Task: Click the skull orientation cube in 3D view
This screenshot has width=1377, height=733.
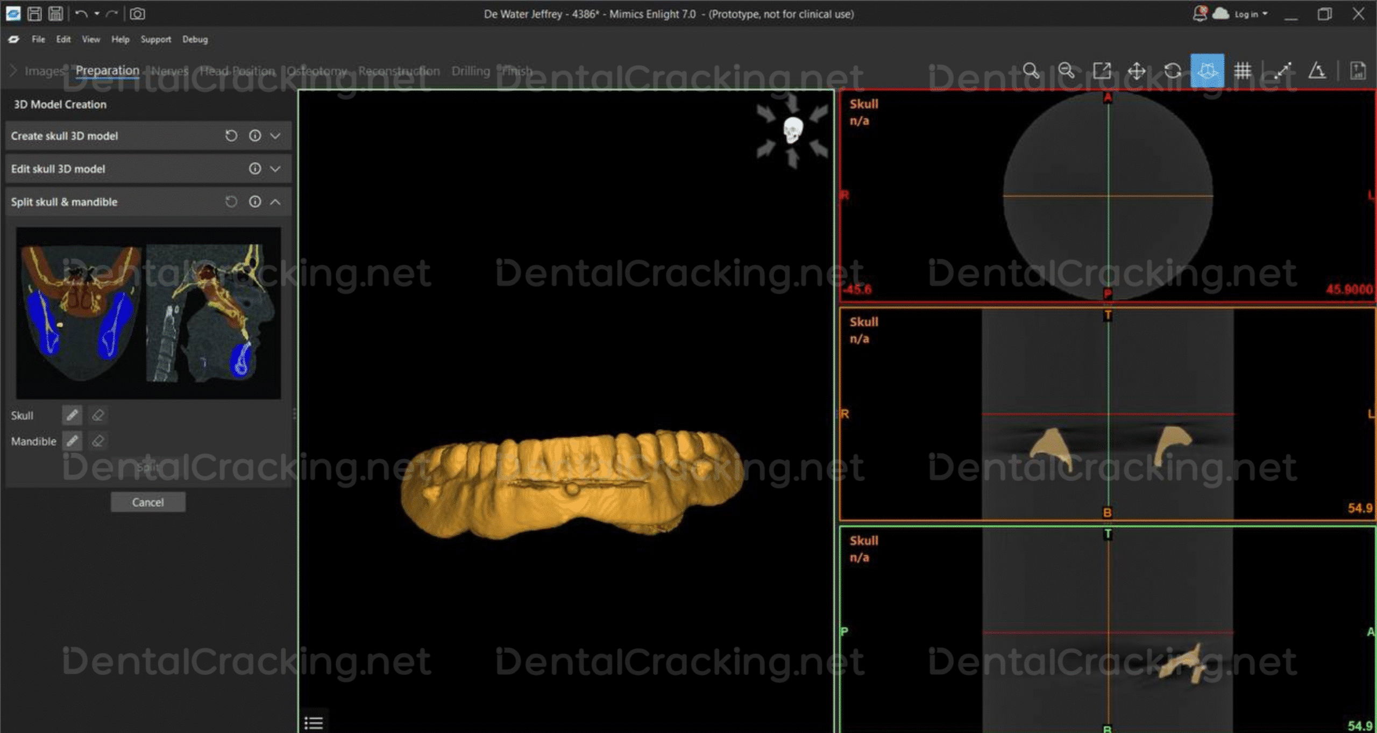Action: (x=792, y=131)
